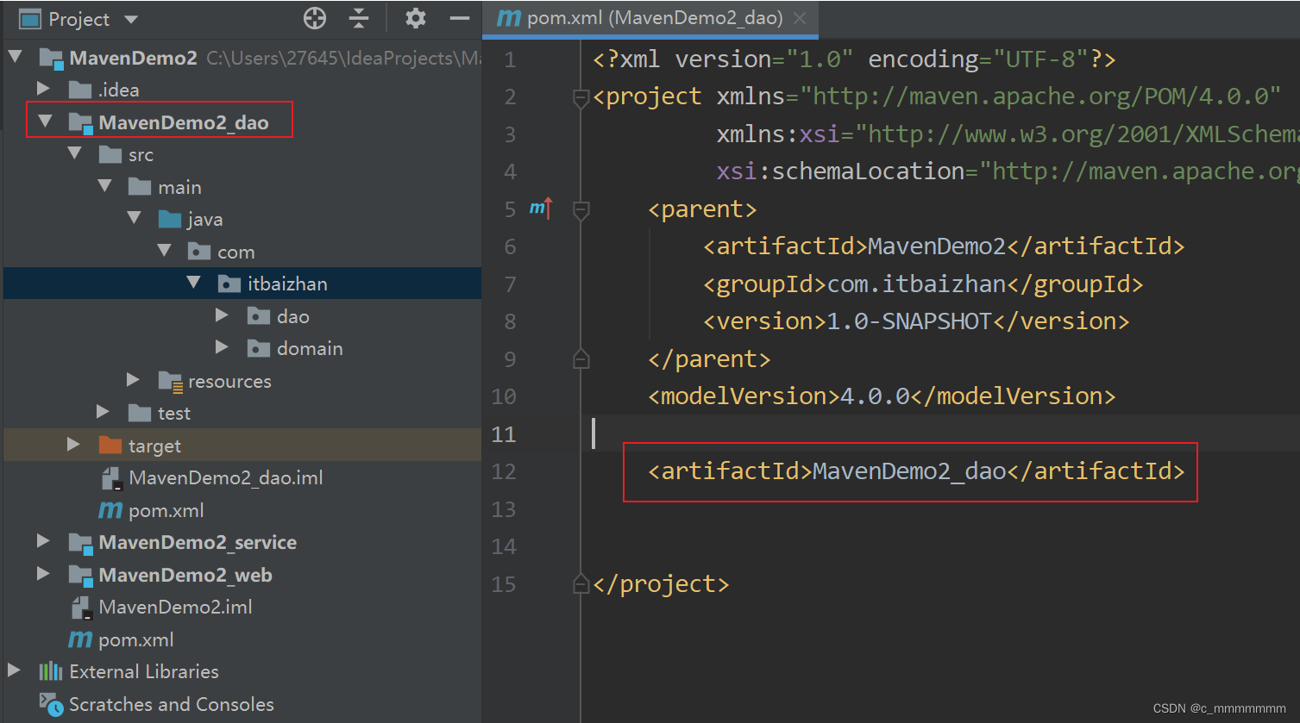Viewport: 1300px width, 723px height.
Task: Select the MavenDemo2_service module
Action: point(198,542)
